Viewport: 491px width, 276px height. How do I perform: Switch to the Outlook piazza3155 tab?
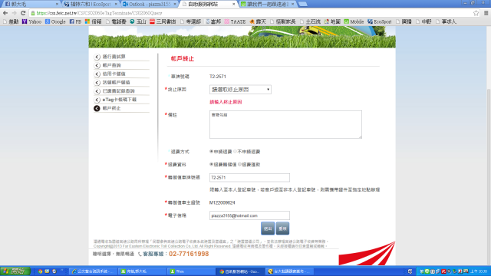[x=150, y=4]
